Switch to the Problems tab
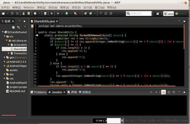Viewport: 190px width, 124px height. click(39, 92)
